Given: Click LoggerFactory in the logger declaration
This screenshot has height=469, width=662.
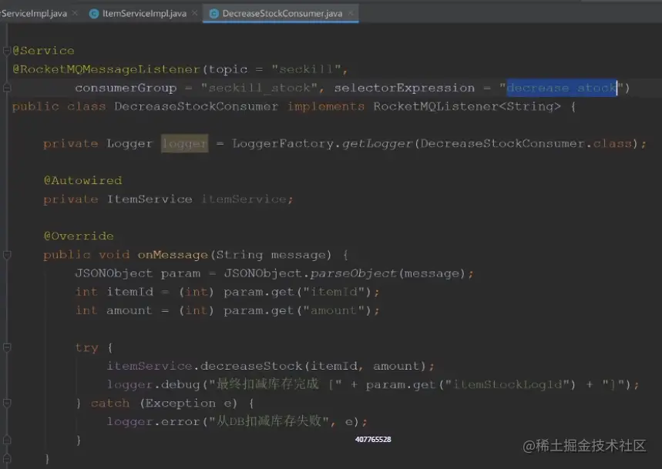Looking at the screenshot, I should click(x=283, y=143).
